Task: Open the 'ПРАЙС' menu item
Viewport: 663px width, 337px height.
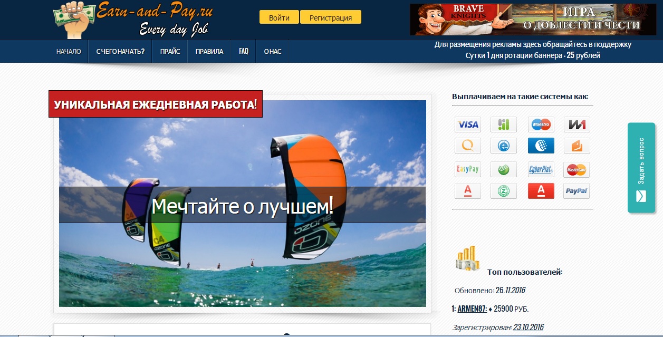Action: 170,52
